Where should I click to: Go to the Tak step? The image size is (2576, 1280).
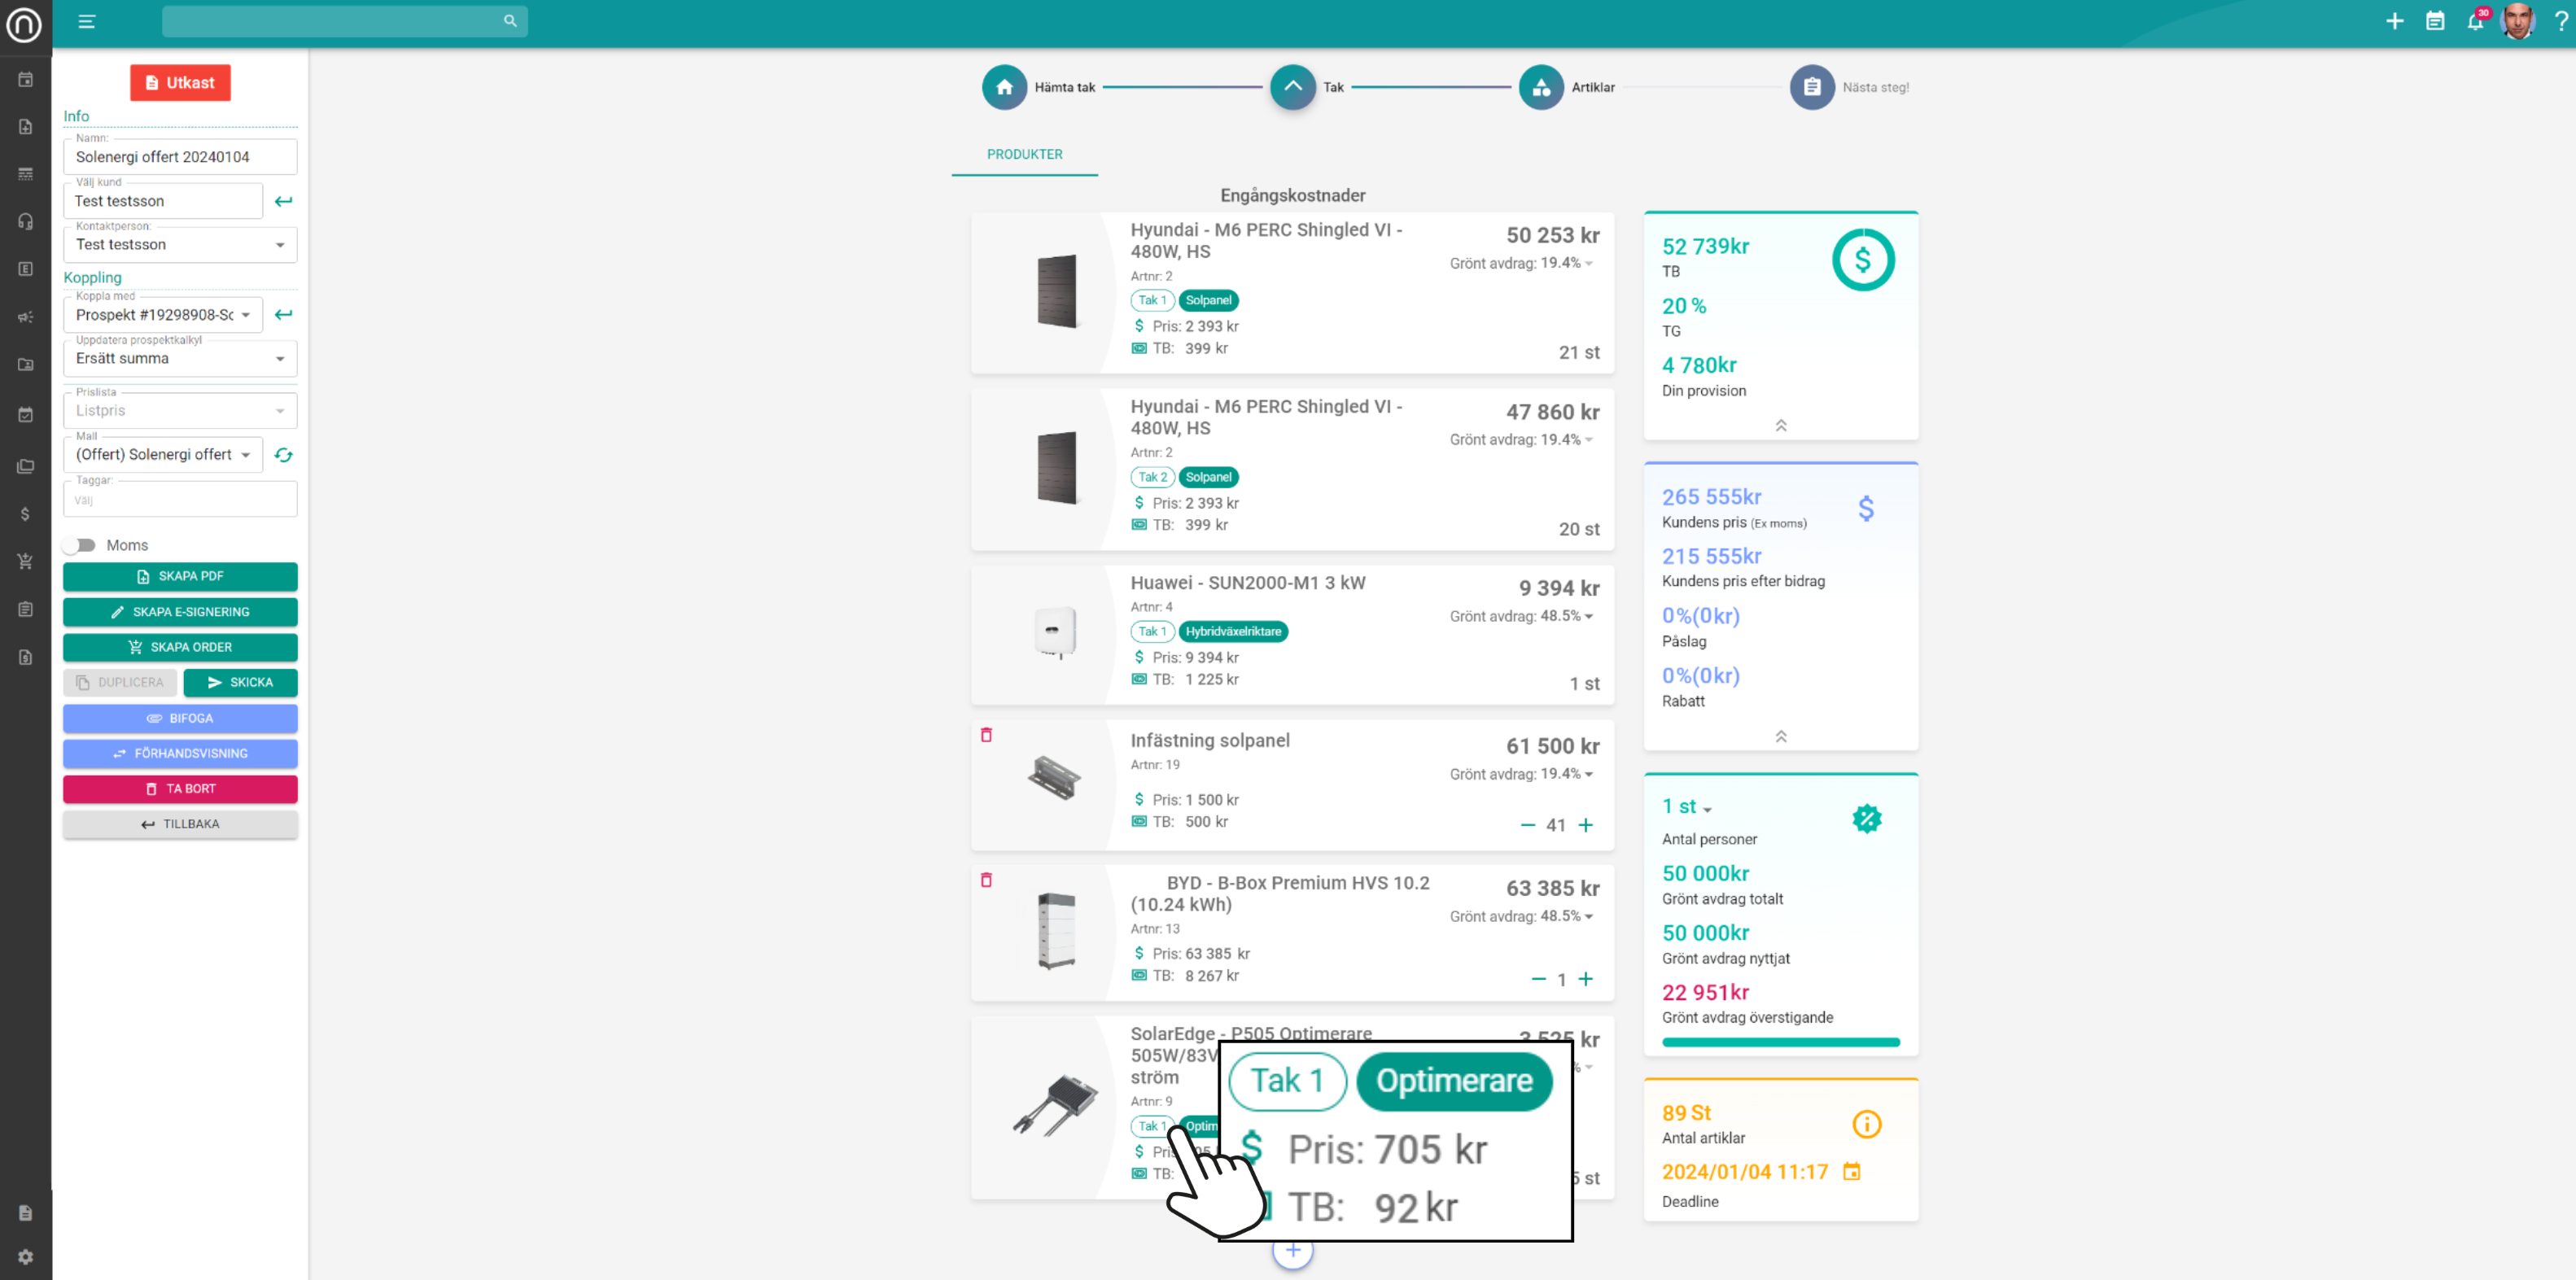(1292, 87)
